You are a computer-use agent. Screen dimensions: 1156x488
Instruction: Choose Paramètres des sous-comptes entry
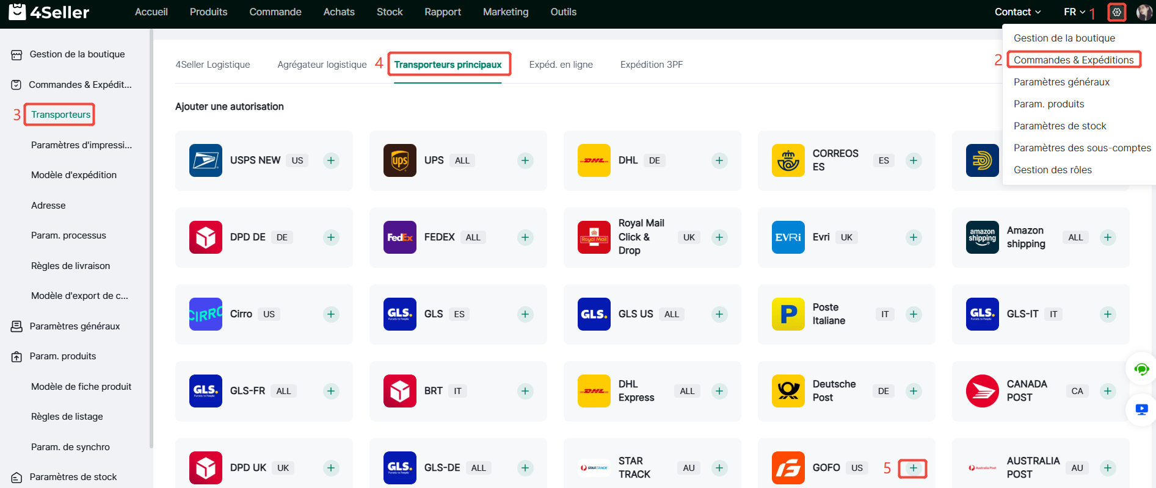(x=1082, y=148)
